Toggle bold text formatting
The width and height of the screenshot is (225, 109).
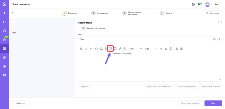click(x=161, y=49)
